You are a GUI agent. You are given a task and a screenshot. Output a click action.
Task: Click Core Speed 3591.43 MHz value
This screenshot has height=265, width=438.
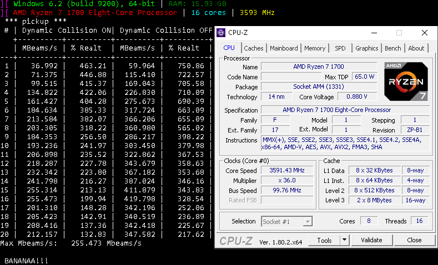point(287,170)
